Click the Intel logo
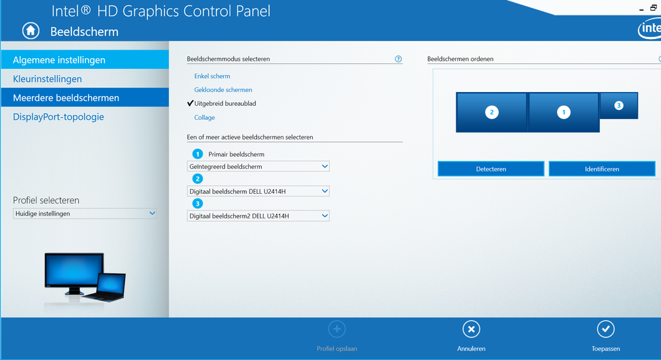 pos(649,28)
